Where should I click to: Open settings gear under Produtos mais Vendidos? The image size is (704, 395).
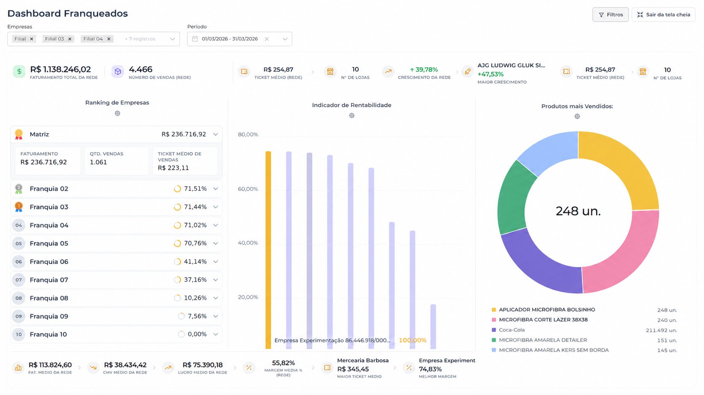[x=577, y=116]
